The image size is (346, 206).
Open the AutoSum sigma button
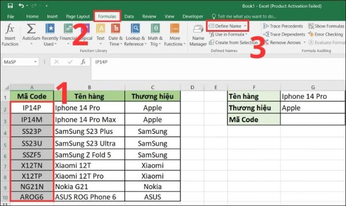[x=31, y=29]
